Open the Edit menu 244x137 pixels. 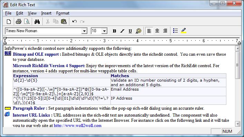20,13
